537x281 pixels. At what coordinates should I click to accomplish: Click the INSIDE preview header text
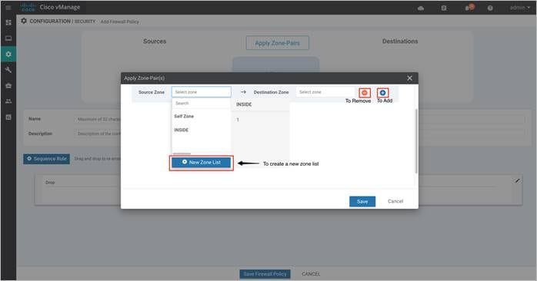pyautogui.click(x=244, y=104)
